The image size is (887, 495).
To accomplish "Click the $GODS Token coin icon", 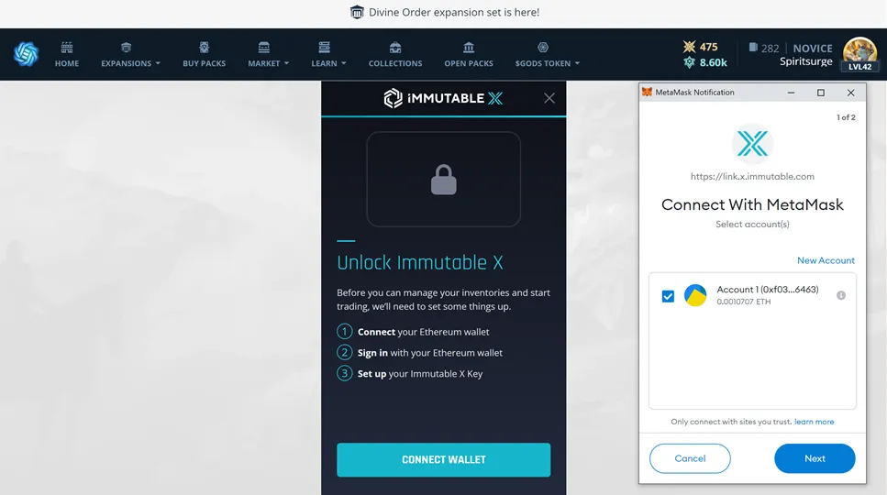I will click(543, 47).
